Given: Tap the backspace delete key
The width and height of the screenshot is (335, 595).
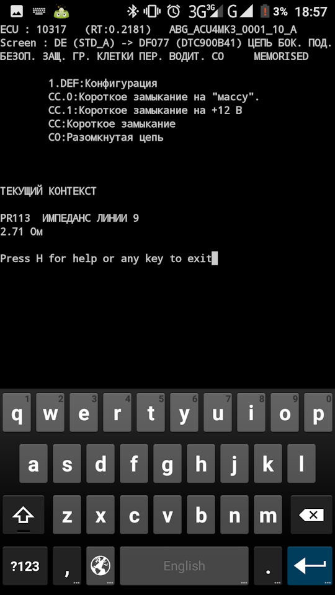Looking at the screenshot, I should [311, 515].
